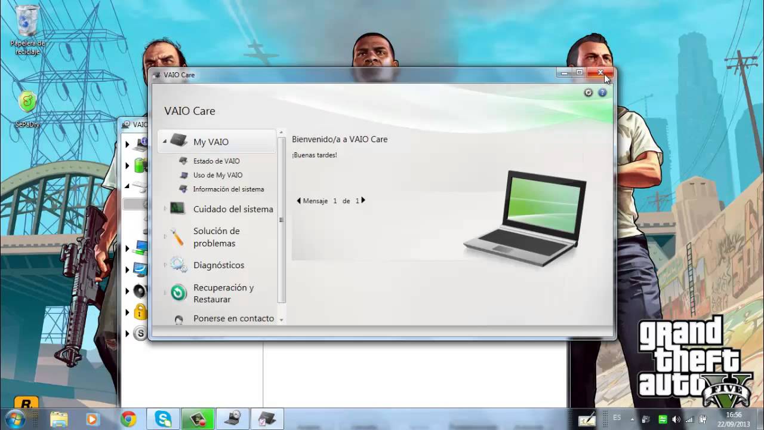
Task: Open the SePaDry desktop shortcut
Action: pyautogui.click(x=27, y=109)
